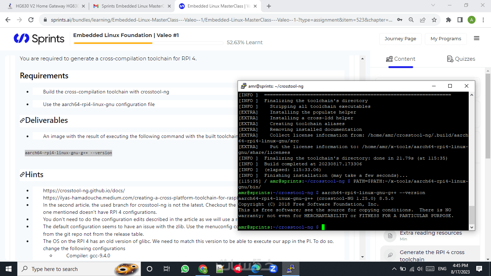Open the Quizzes tab
Image resolution: width=491 pixels, height=276 pixels.
[461, 59]
